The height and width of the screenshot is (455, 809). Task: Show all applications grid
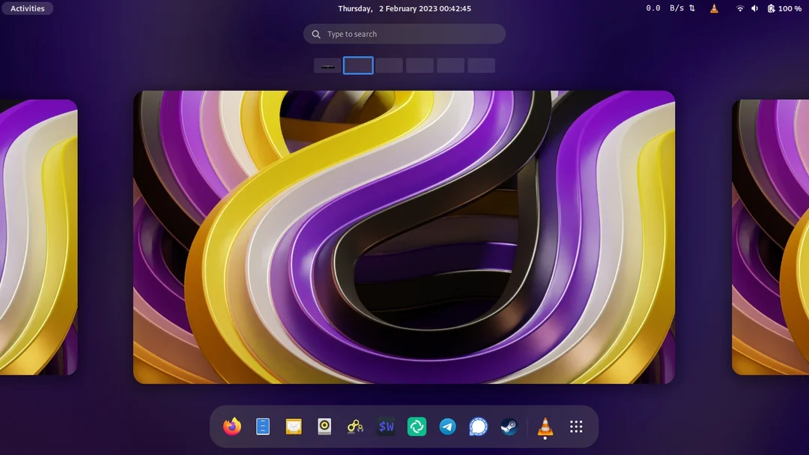click(576, 427)
